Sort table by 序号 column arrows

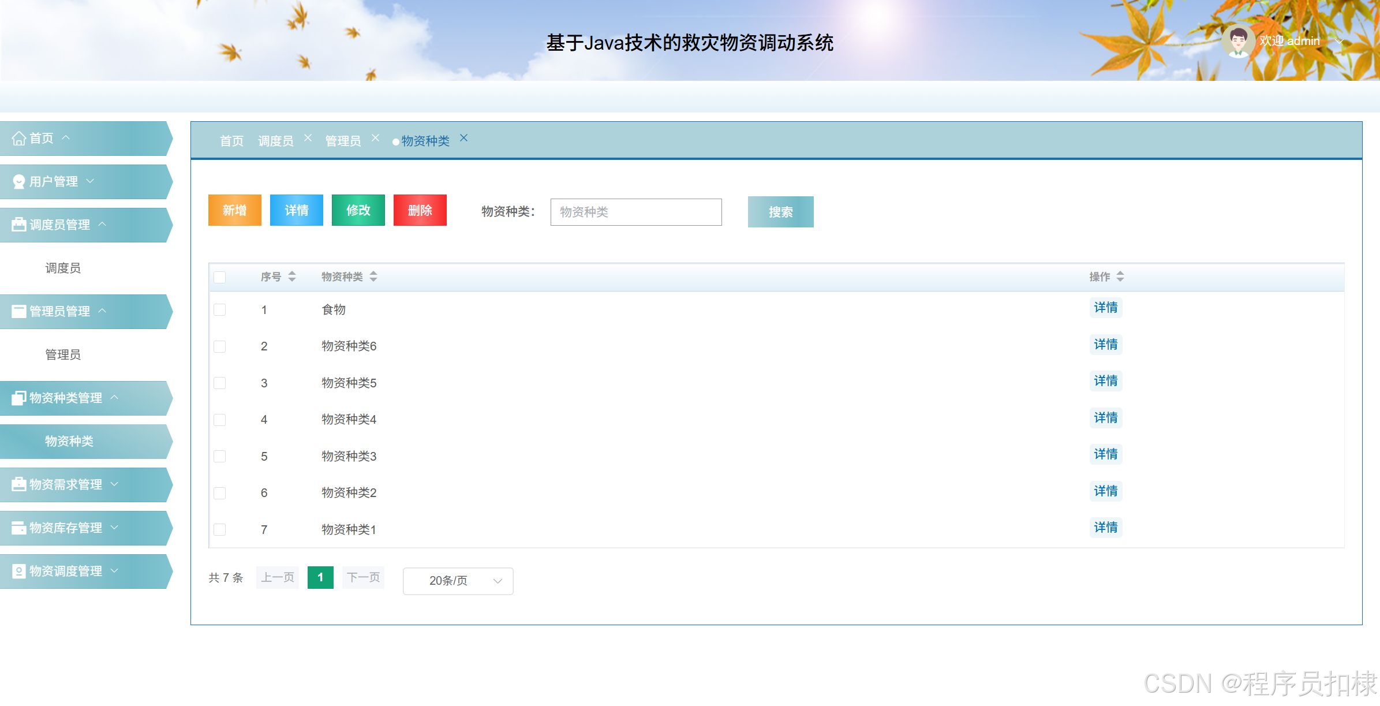pos(292,277)
